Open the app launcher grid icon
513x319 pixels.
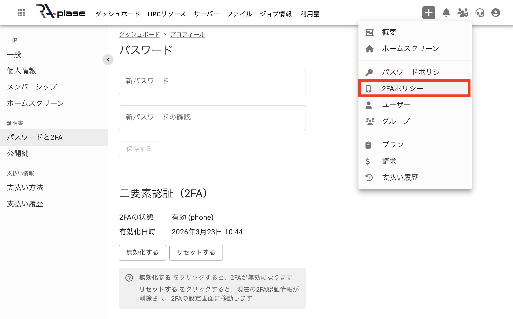click(21, 13)
